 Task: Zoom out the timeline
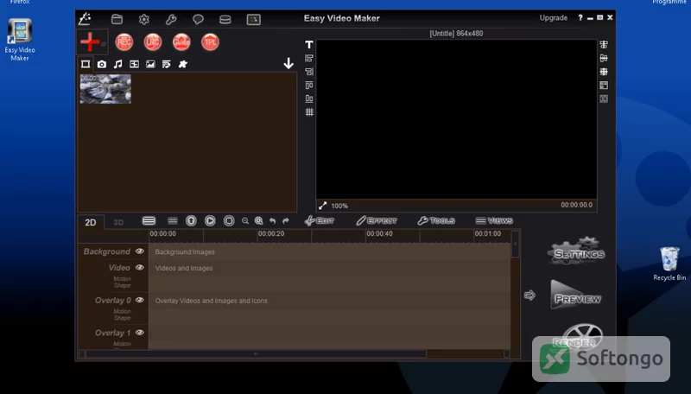coord(245,221)
